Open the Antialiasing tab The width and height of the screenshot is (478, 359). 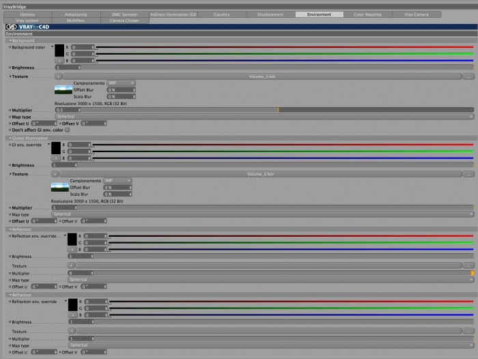click(x=76, y=14)
